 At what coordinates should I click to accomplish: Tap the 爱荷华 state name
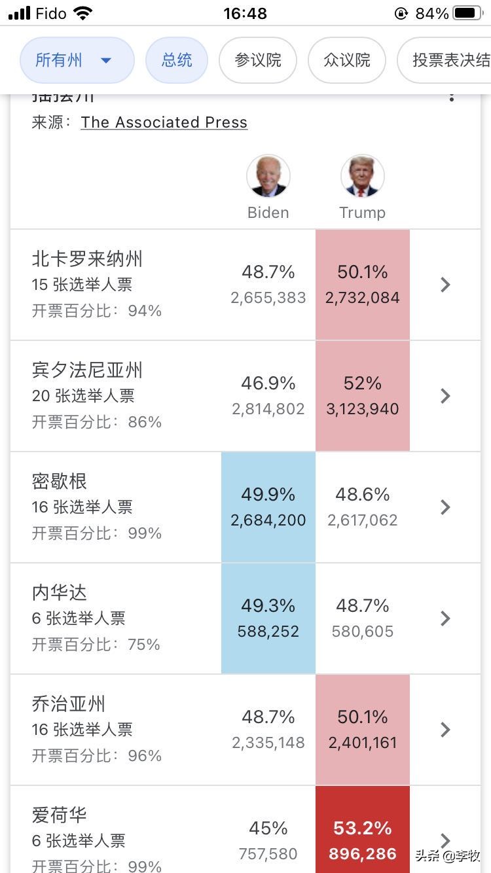(x=60, y=815)
